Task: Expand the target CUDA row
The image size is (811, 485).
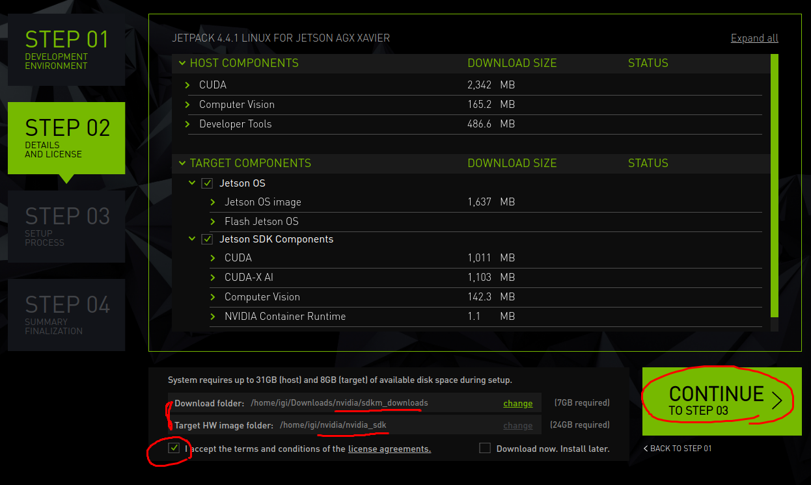Action: [x=213, y=258]
